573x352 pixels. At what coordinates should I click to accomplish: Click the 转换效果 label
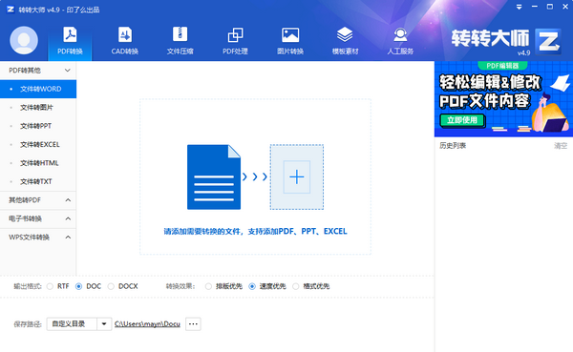pyautogui.click(x=180, y=286)
